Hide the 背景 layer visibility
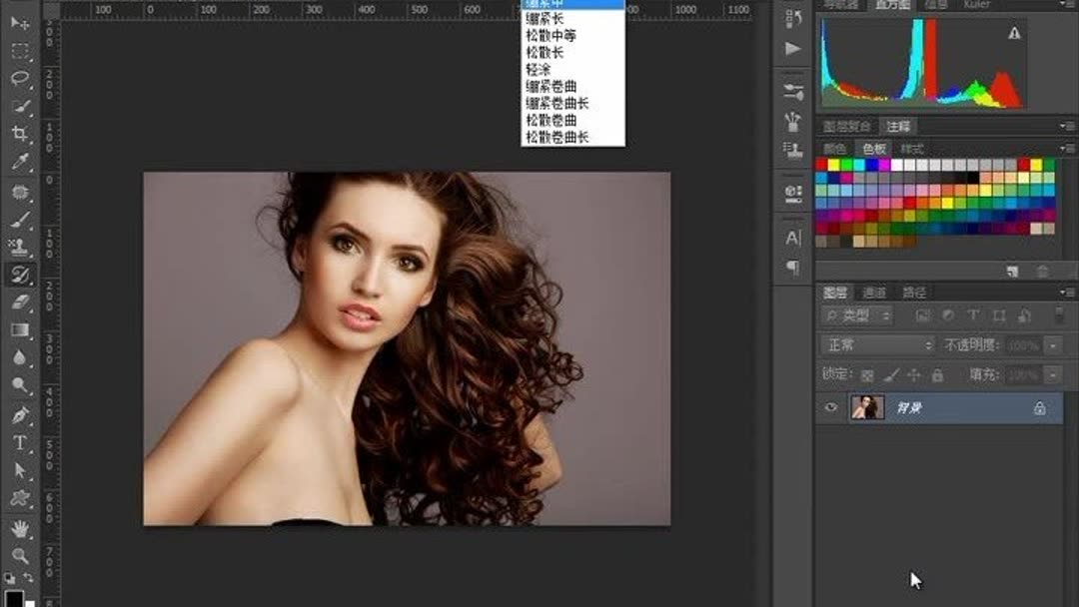 pyautogui.click(x=831, y=407)
